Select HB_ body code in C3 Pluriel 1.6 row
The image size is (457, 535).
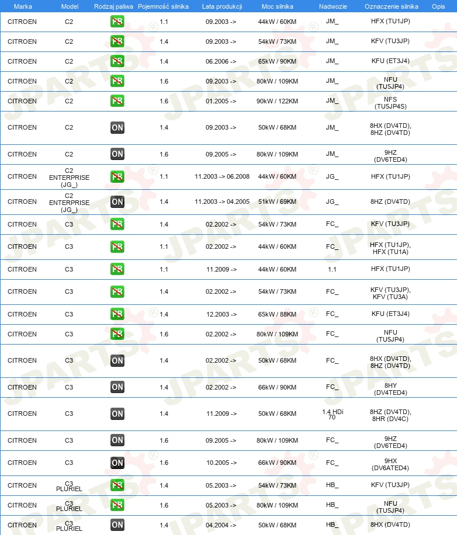point(332,505)
